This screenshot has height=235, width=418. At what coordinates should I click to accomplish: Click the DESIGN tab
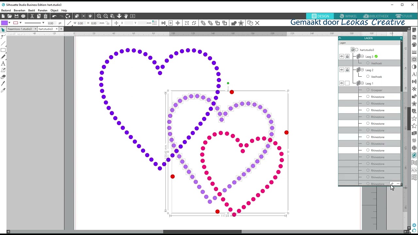point(320,16)
